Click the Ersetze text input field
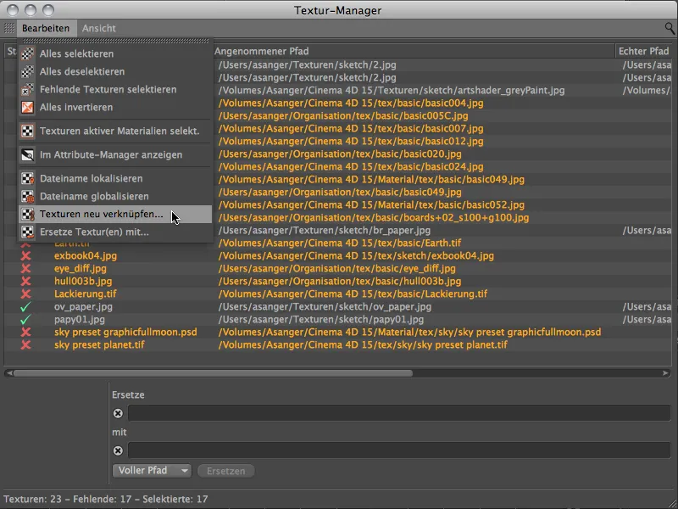 click(x=399, y=413)
